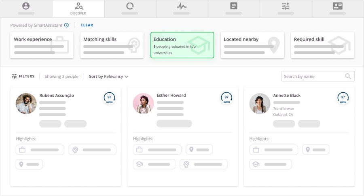Open the circular progress tab

pyautogui.click(x=130, y=9)
